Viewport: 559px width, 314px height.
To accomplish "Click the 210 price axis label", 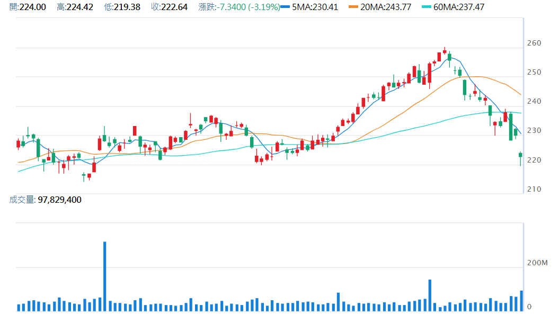I will [x=535, y=189].
